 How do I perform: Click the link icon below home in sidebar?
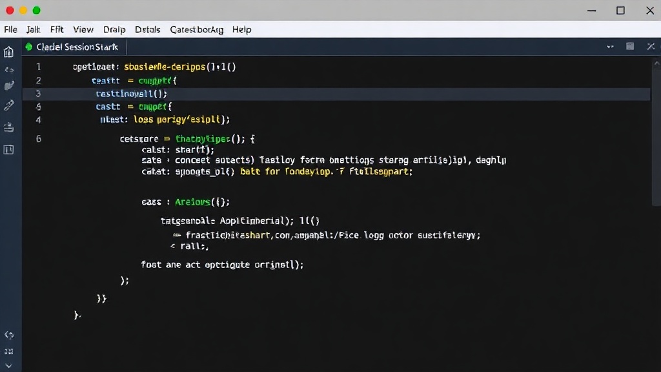click(9, 70)
